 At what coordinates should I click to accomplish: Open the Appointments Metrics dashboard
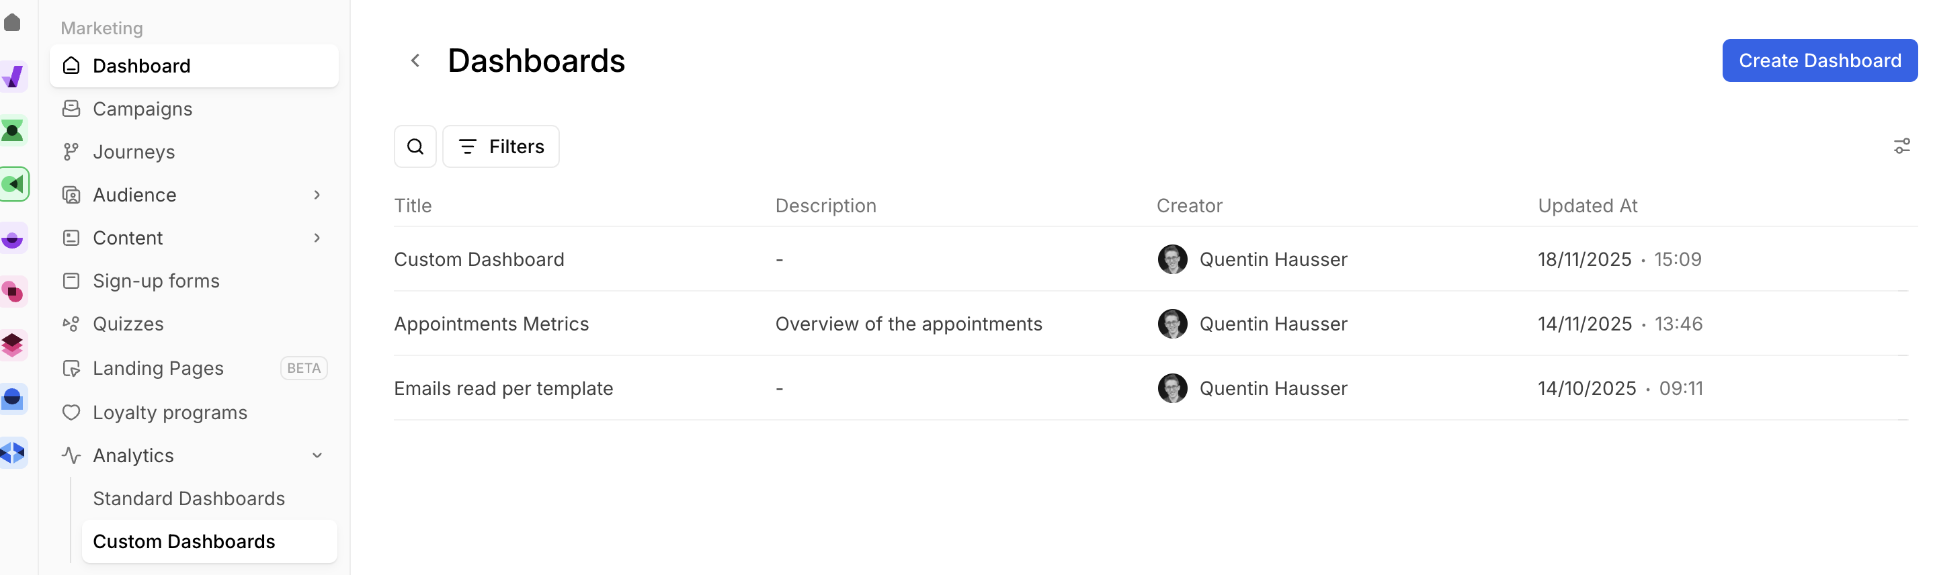pos(491,324)
